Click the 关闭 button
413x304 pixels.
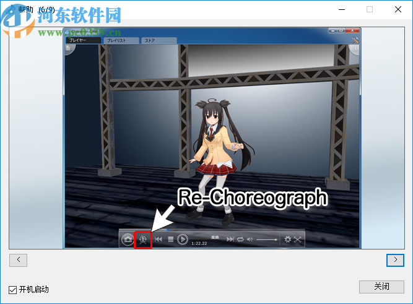381,287
